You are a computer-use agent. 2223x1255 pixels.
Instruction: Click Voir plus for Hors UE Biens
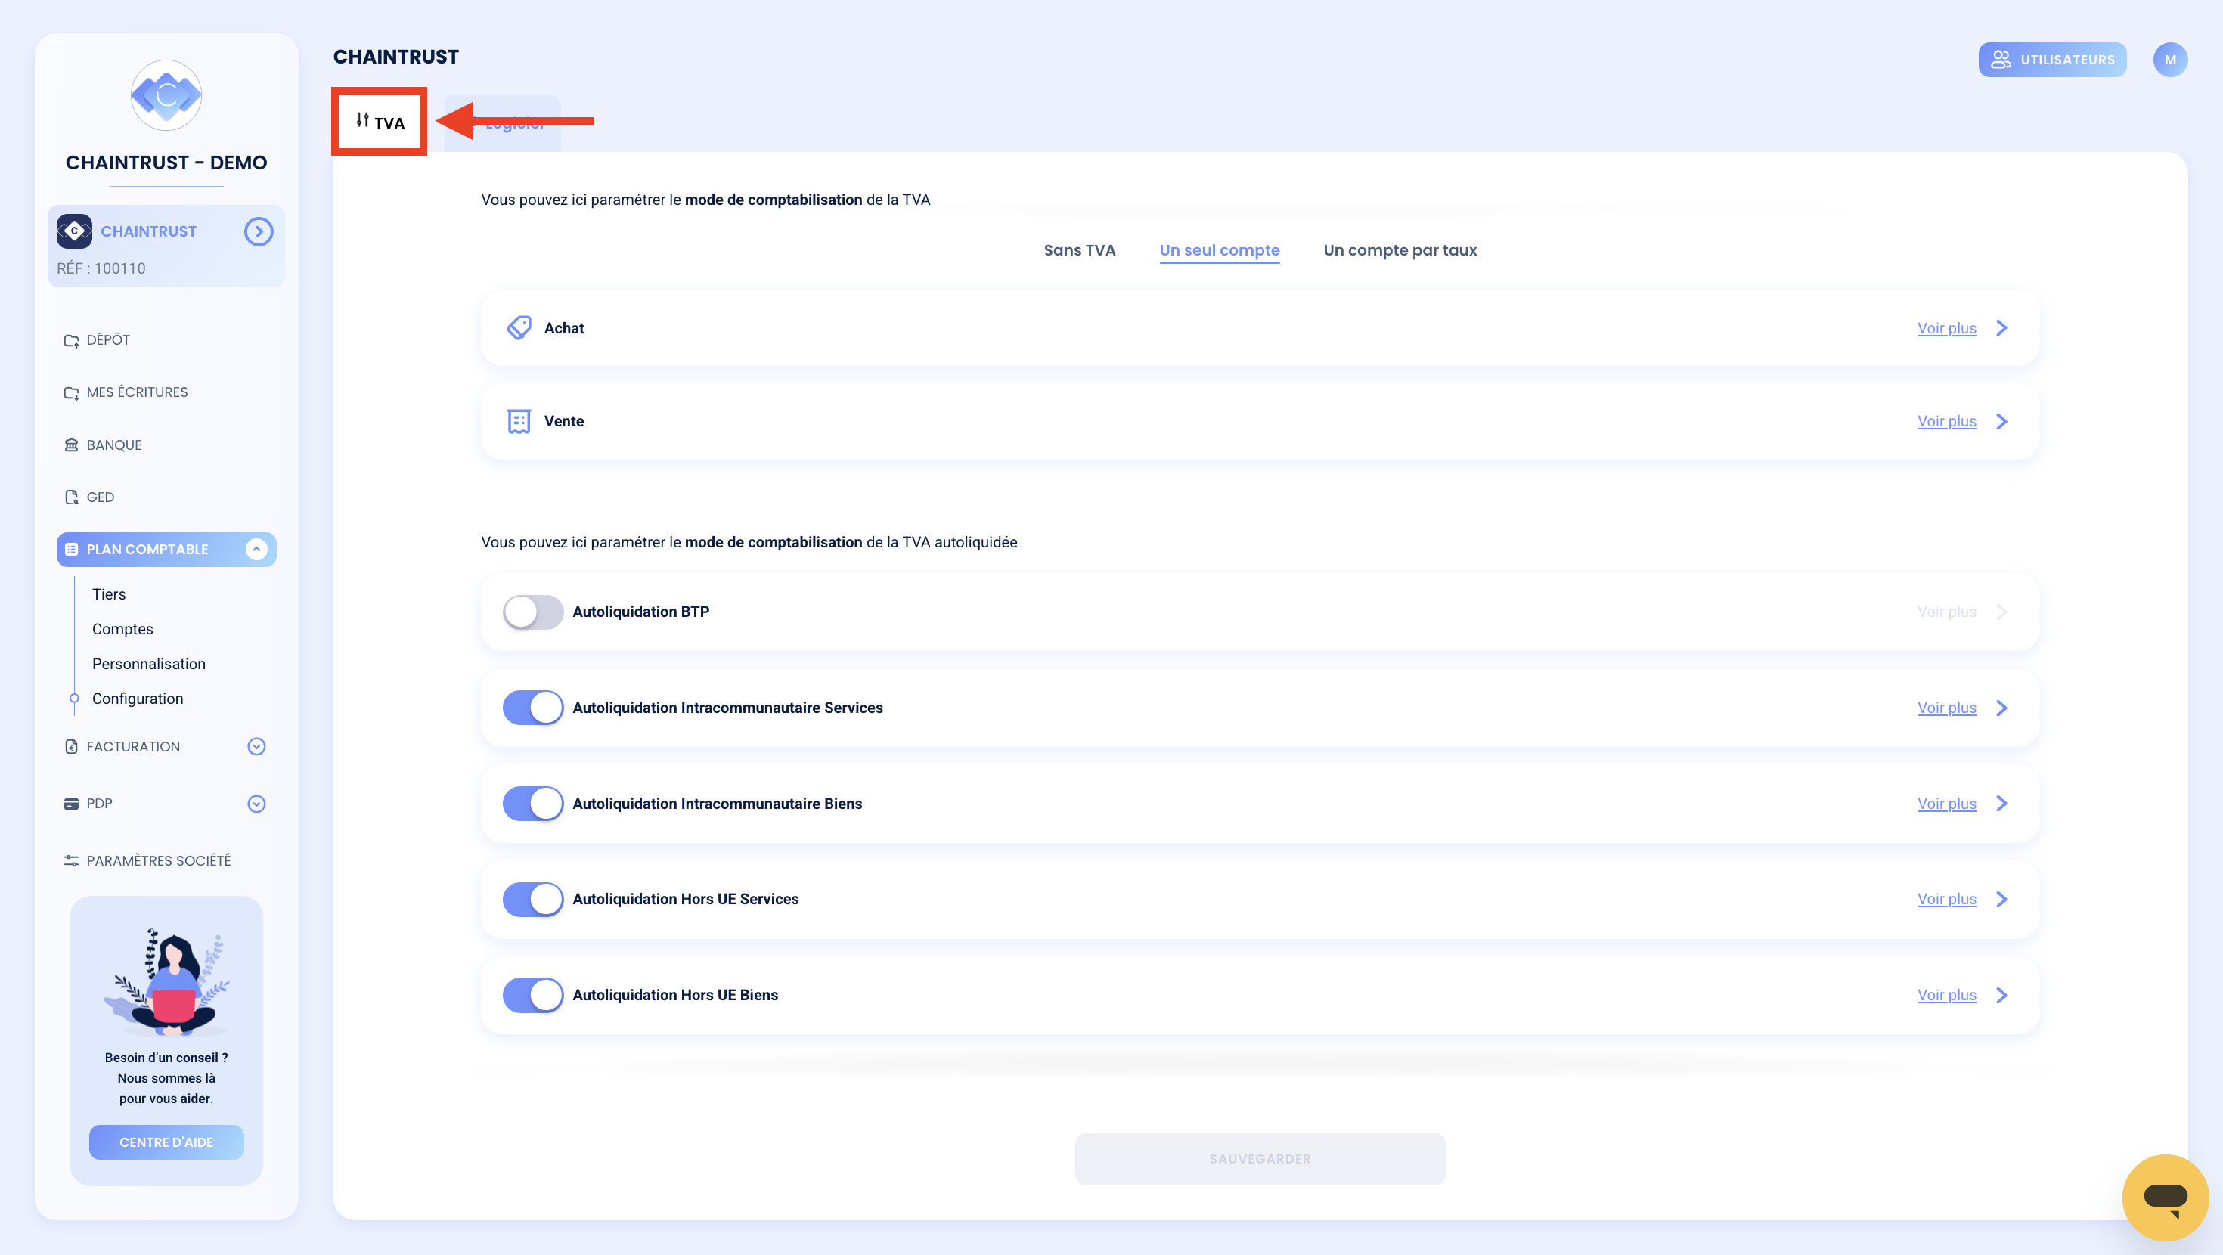(x=1947, y=995)
